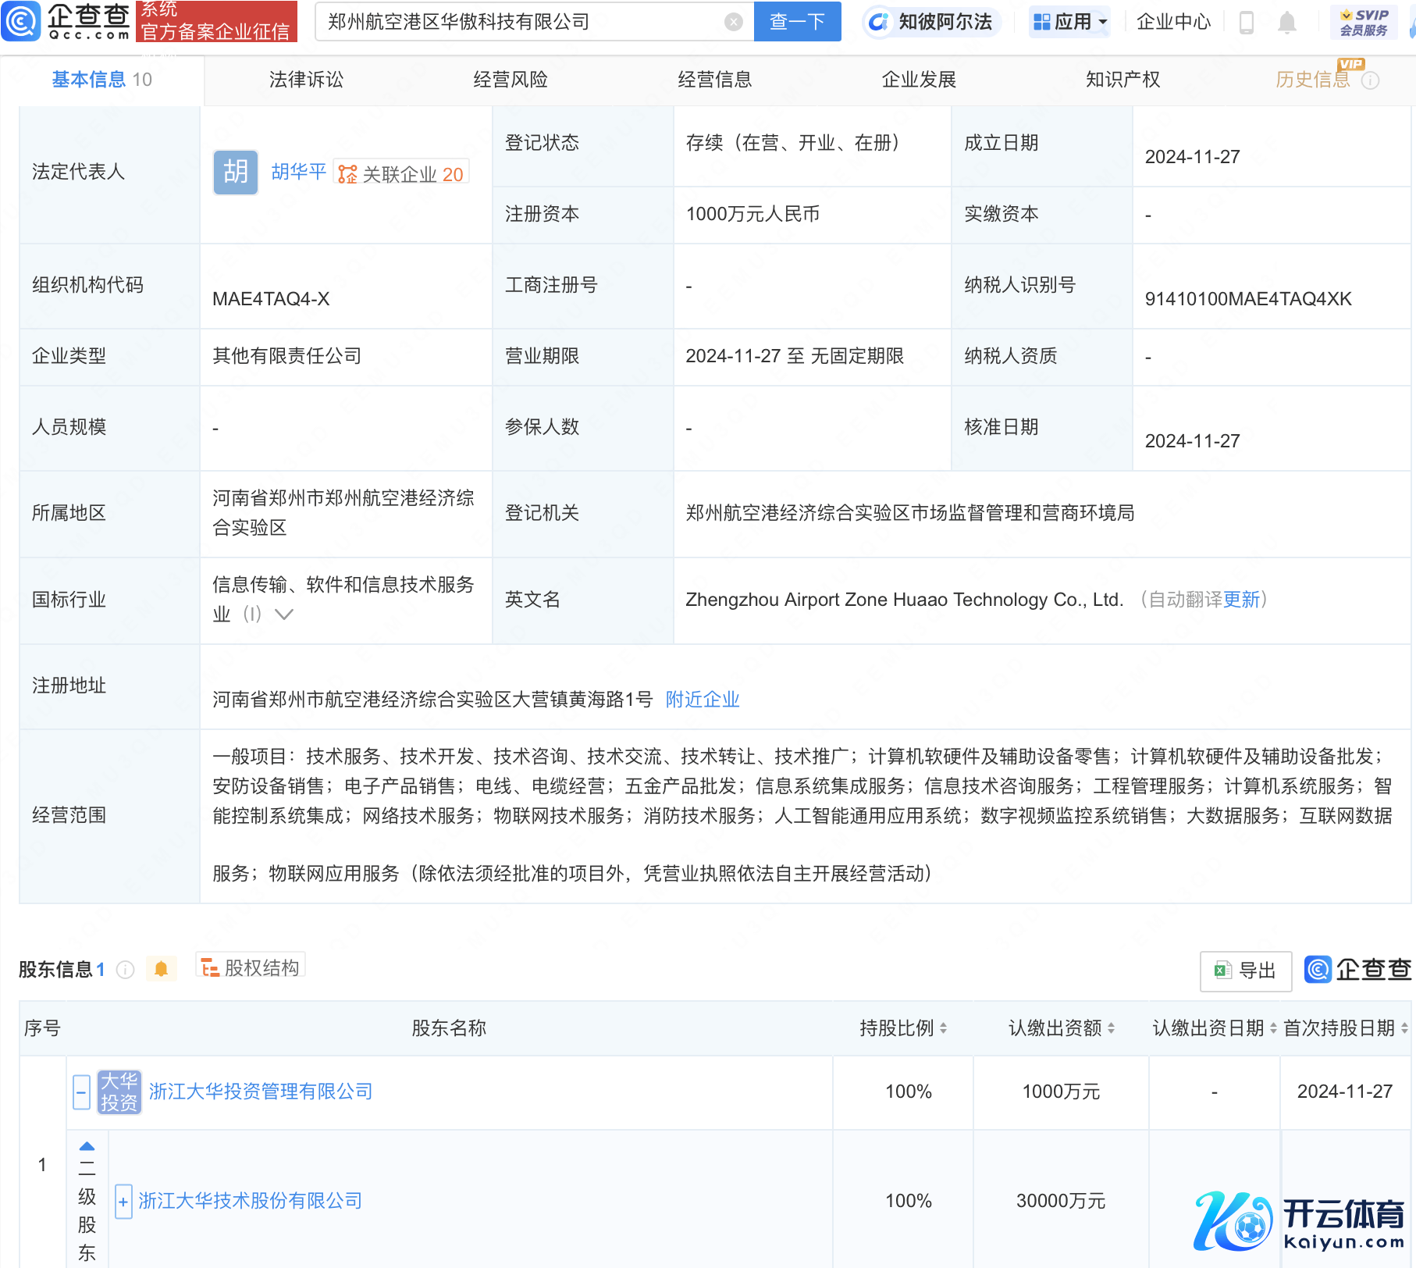This screenshot has height=1268, width=1416.
Task: Click the Qcc.com logo icon
Action: [x=21, y=21]
